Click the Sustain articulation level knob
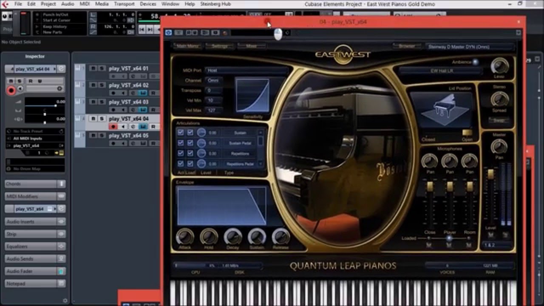544x306 pixels. 201,133
